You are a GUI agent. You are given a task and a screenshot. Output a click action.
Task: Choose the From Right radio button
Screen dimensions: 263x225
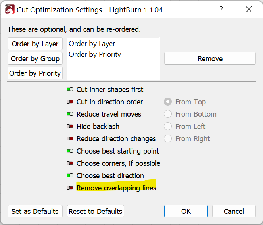[168, 139]
